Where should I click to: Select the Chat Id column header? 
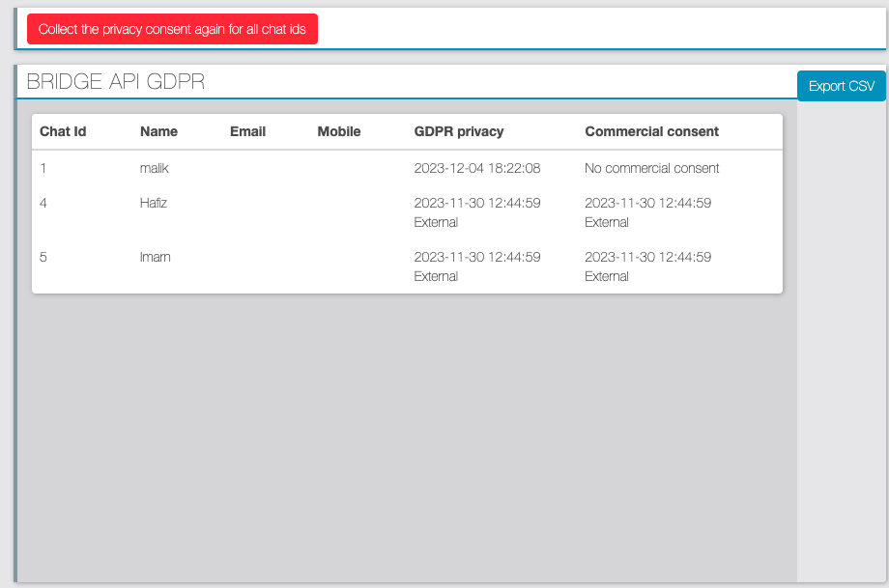click(x=63, y=131)
